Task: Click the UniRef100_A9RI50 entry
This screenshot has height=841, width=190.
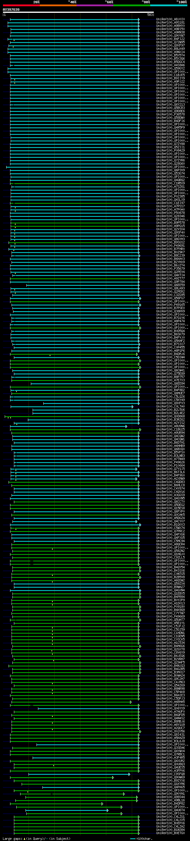Action: click(170, 29)
